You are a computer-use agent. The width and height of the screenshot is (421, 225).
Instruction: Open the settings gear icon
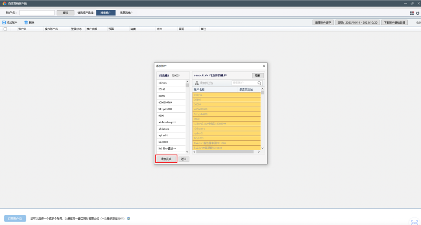(417, 13)
